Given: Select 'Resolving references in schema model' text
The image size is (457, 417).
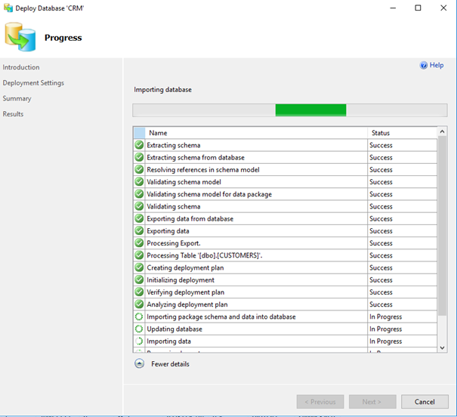Looking at the screenshot, I should [203, 170].
